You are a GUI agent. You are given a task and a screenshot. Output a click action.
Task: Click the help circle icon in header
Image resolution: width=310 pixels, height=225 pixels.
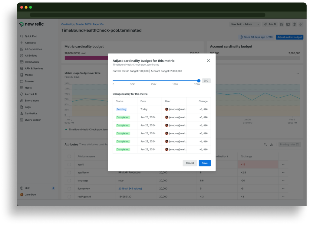(294, 24)
